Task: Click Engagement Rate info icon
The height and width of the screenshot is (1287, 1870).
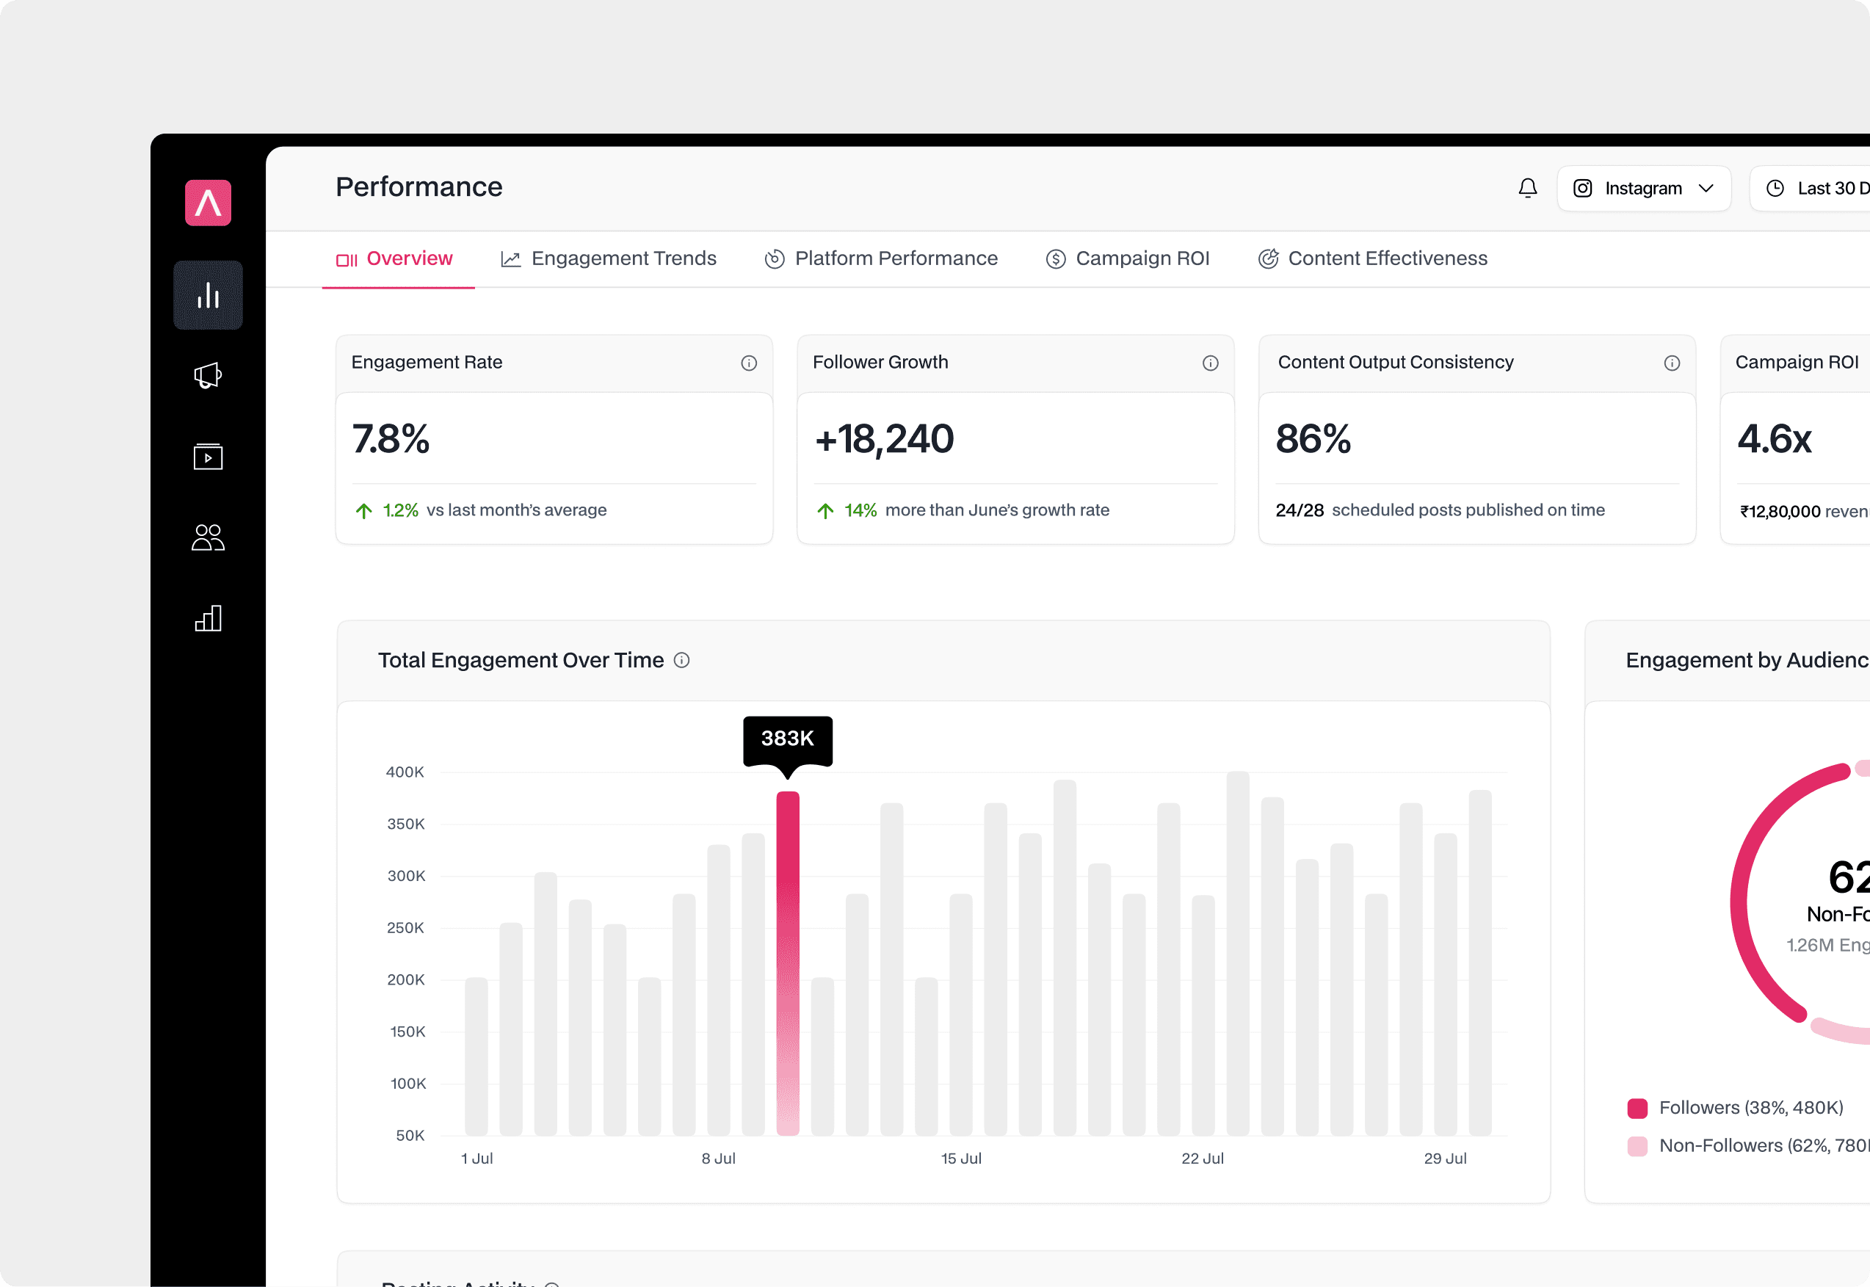Action: 748,363
